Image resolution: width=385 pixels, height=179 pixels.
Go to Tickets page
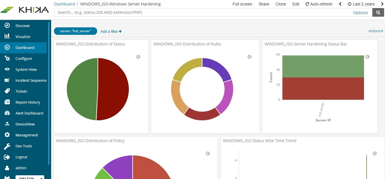click(x=21, y=91)
